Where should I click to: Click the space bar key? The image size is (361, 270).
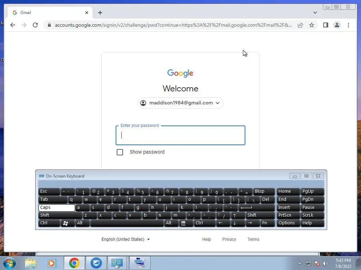click(127, 223)
